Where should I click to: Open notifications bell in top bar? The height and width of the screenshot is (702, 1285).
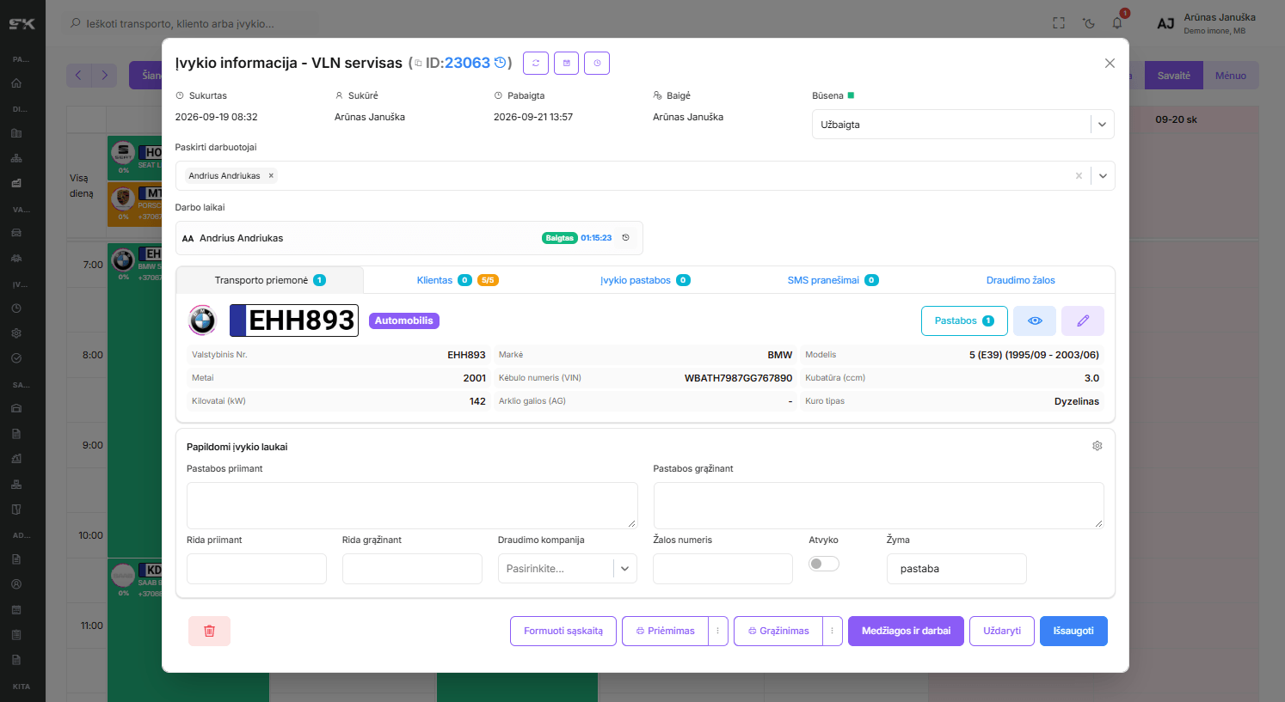click(1117, 23)
